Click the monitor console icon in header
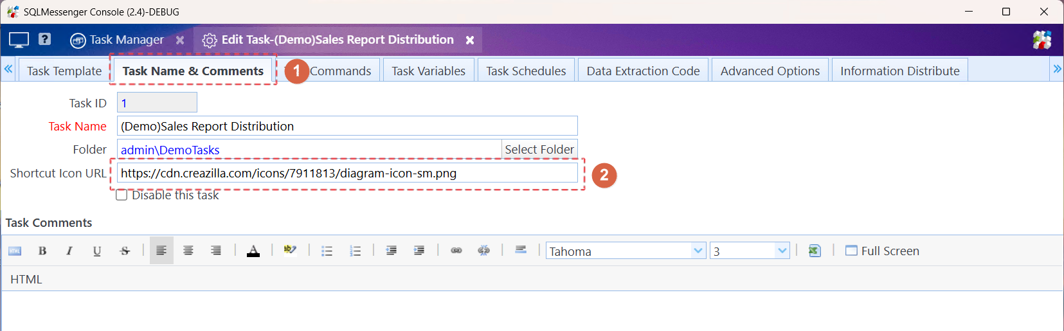This screenshot has height=331, width=1064. (19, 40)
